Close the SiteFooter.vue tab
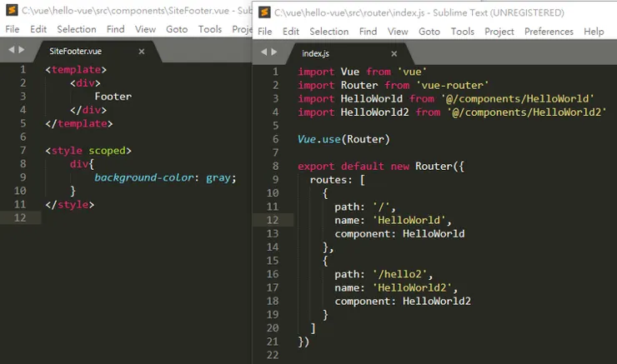The image size is (617, 364). point(141,51)
